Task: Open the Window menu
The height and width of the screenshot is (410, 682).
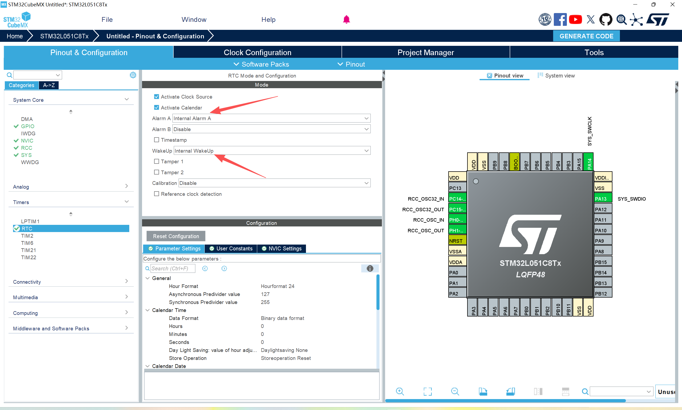Action: pyautogui.click(x=194, y=20)
